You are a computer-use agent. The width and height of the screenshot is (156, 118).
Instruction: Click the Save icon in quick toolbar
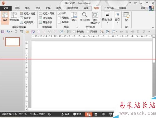coord(3,31)
